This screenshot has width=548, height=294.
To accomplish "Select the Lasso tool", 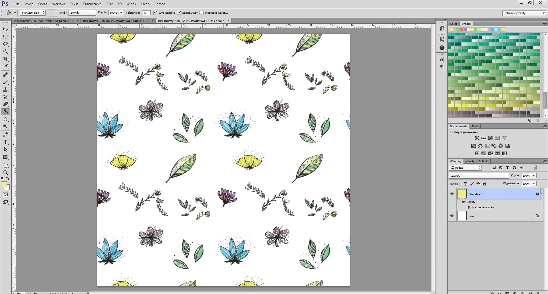I will [5, 44].
